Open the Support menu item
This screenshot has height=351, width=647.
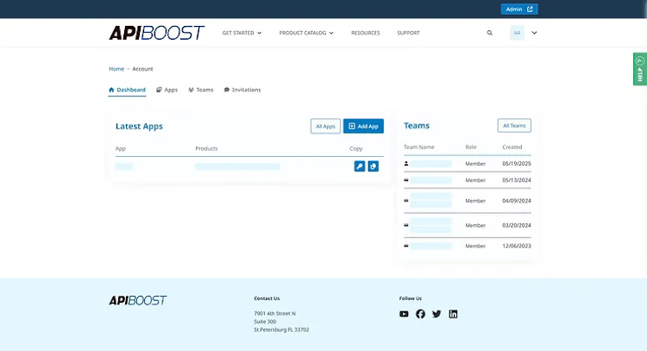click(408, 33)
